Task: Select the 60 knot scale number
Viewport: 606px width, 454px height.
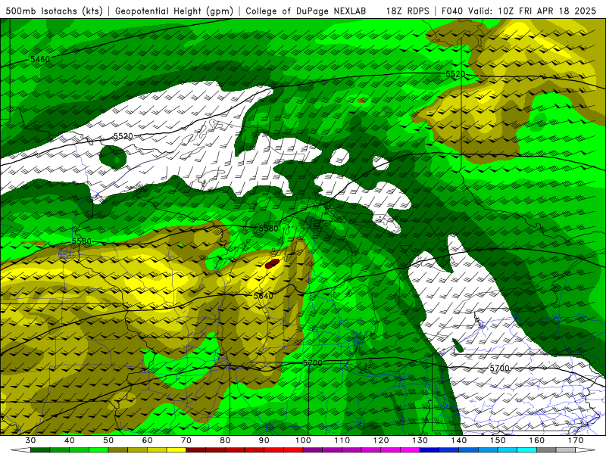Action: coord(147,440)
